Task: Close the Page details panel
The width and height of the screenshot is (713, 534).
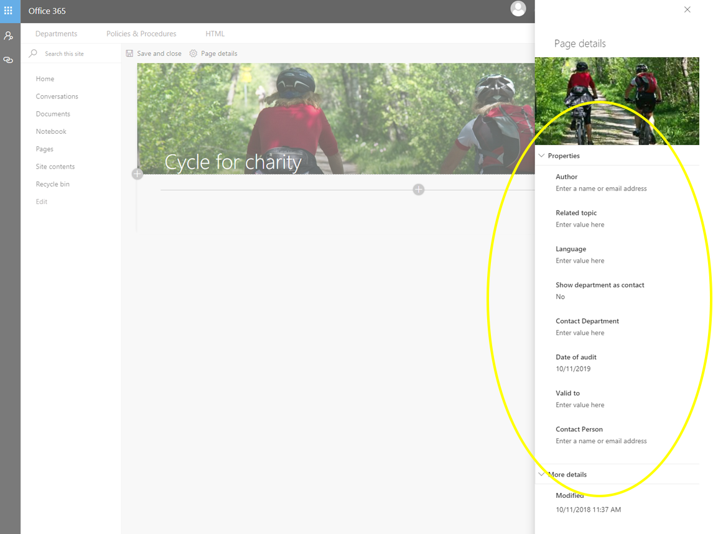Action: tap(687, 9)
